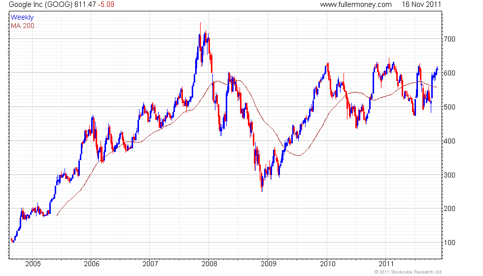Viewport: 483px width, 276px height.
Task: Click the 'Google Inc (GOOG)' chart title
Action: [40, 4]
